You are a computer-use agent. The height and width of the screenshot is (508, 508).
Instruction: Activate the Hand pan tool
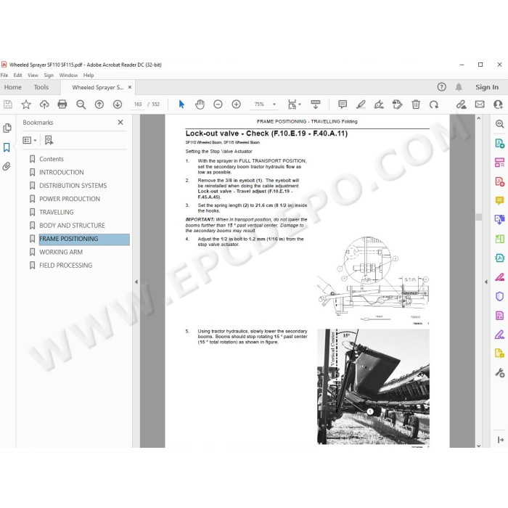(x=200, y=105)
